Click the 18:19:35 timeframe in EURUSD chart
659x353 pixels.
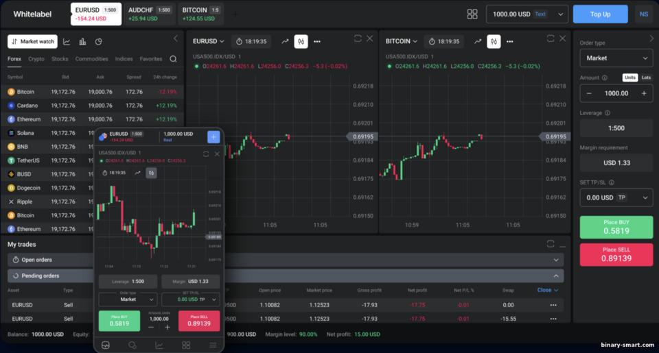tap(251, 41)
